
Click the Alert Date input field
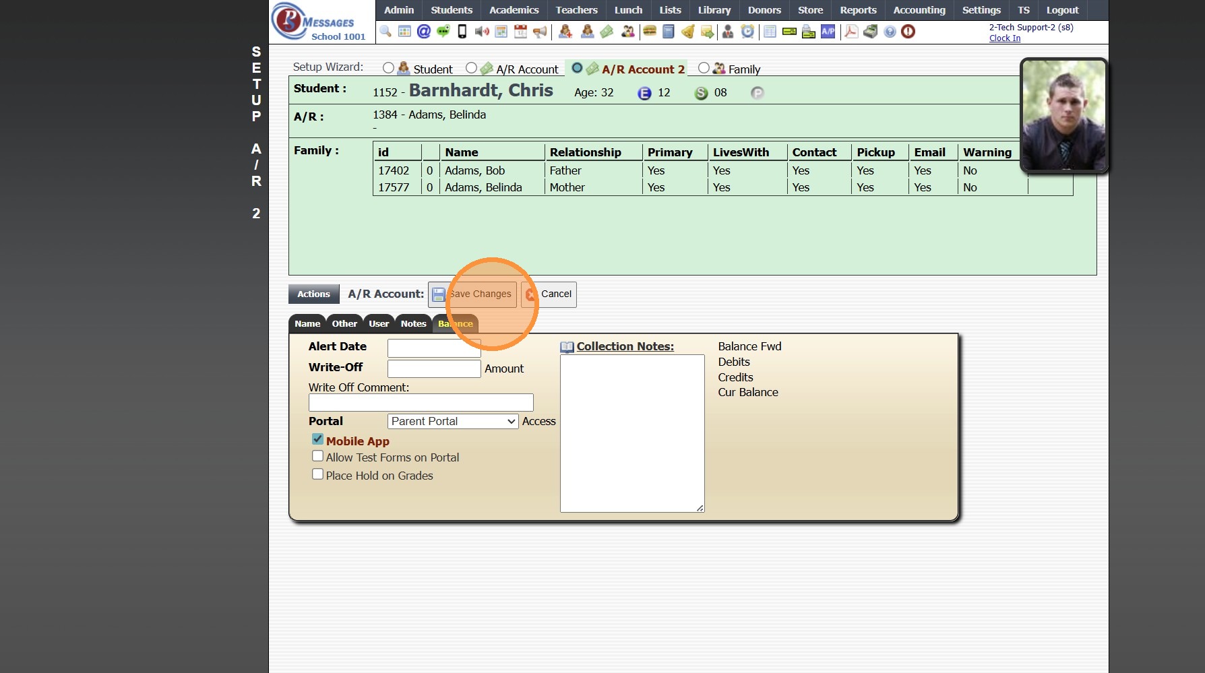click(434, 348)
